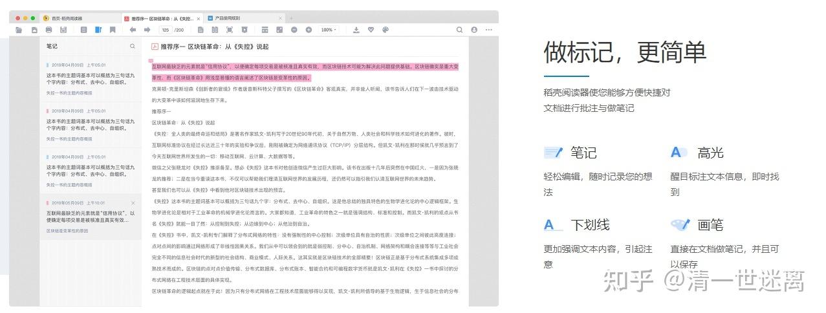Click the search icon in top toolbar
The height and width of the screenshot is (313, 826).
[460, 30]
